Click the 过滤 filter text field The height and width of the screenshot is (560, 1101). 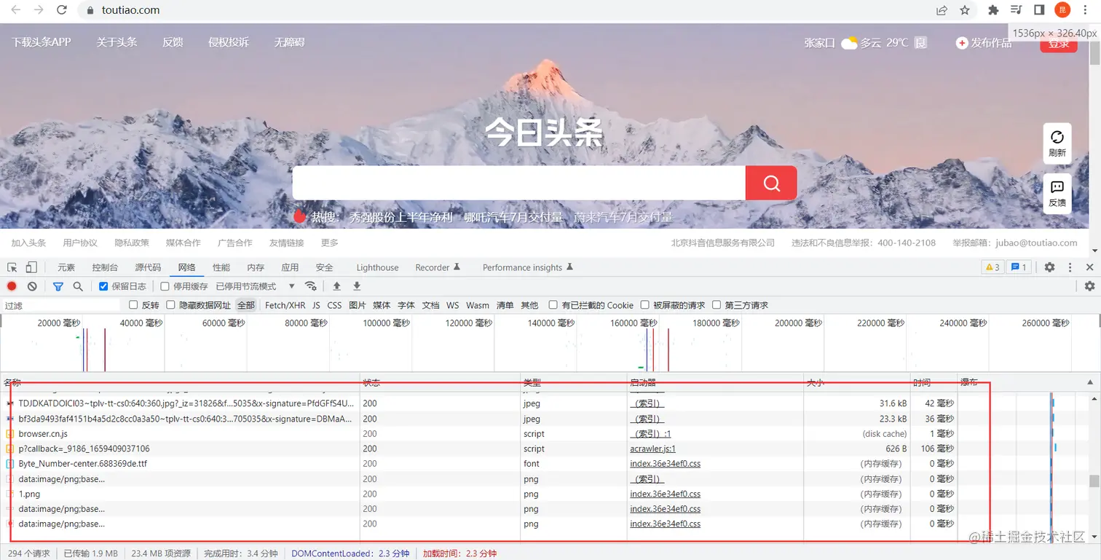point(61,305)
